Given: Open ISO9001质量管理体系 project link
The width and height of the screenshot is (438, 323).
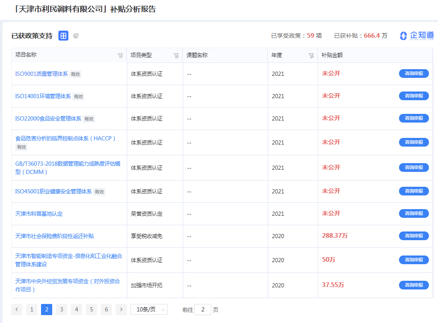Looking at the screenshot, I should coord(41,74).
